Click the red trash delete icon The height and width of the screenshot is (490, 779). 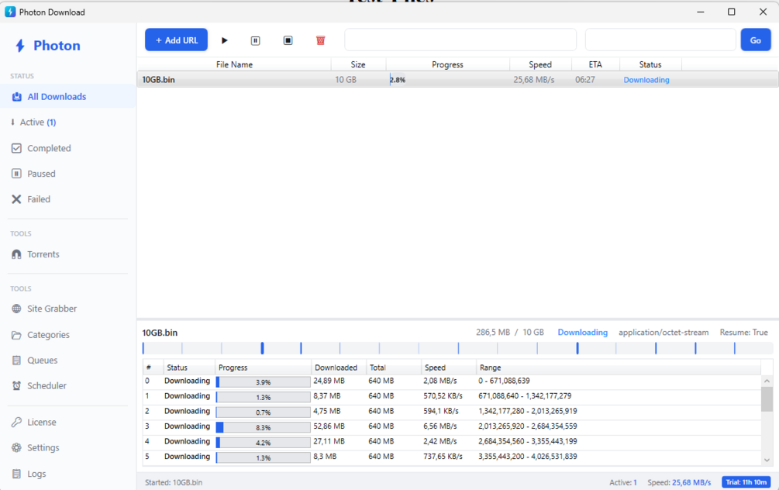[320, 40]
